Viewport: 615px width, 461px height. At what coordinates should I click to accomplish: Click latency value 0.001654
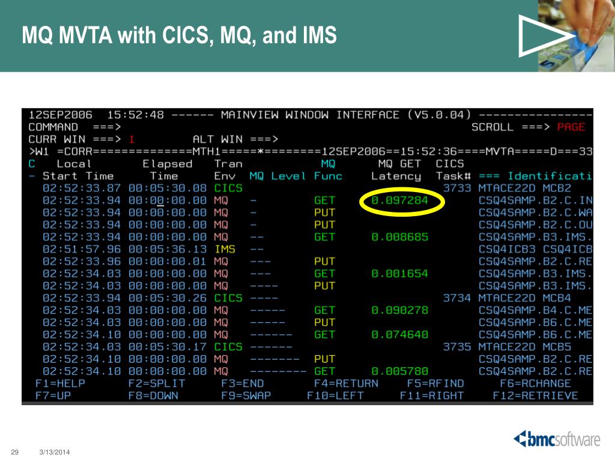click(399, 273)
